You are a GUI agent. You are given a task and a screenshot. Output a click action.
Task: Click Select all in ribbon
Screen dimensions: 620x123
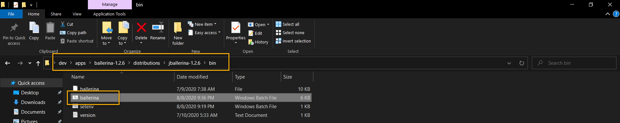(288, 24)
